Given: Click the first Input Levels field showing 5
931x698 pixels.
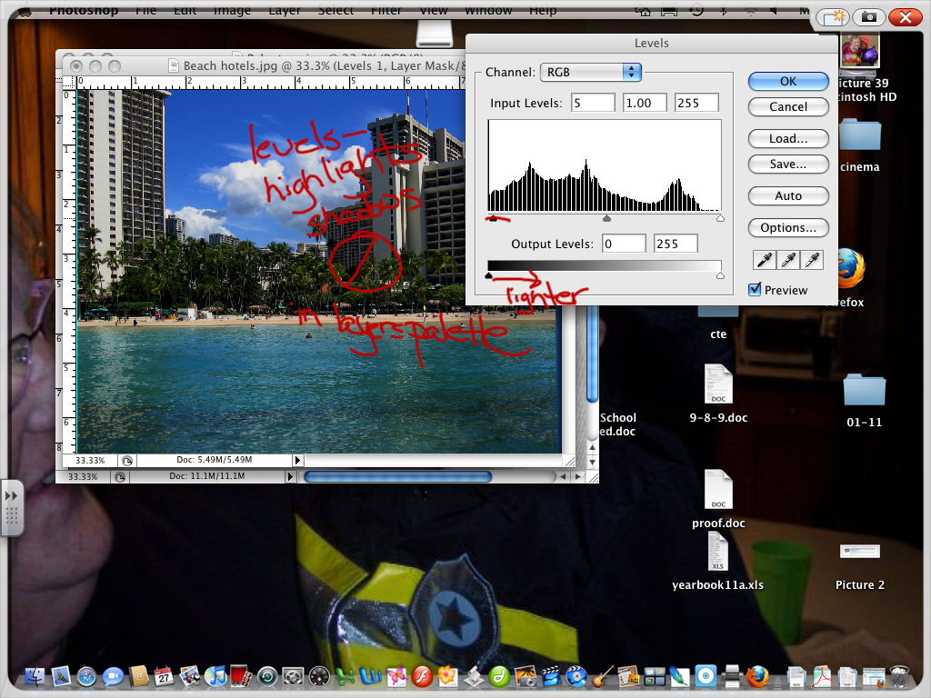Looking at the screenshot, I should click(593, 103).
